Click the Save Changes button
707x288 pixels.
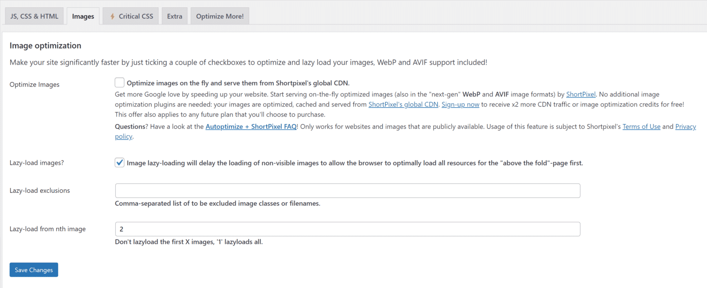click(x=34, y=270)
